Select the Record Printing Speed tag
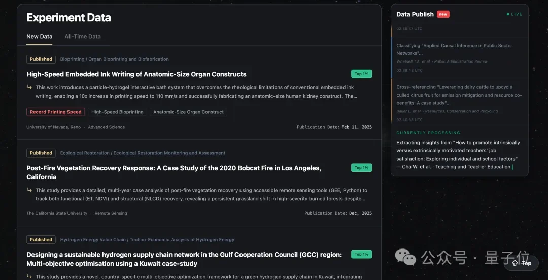This screenshot has width=548, height=280. click(x=55, y=112)
